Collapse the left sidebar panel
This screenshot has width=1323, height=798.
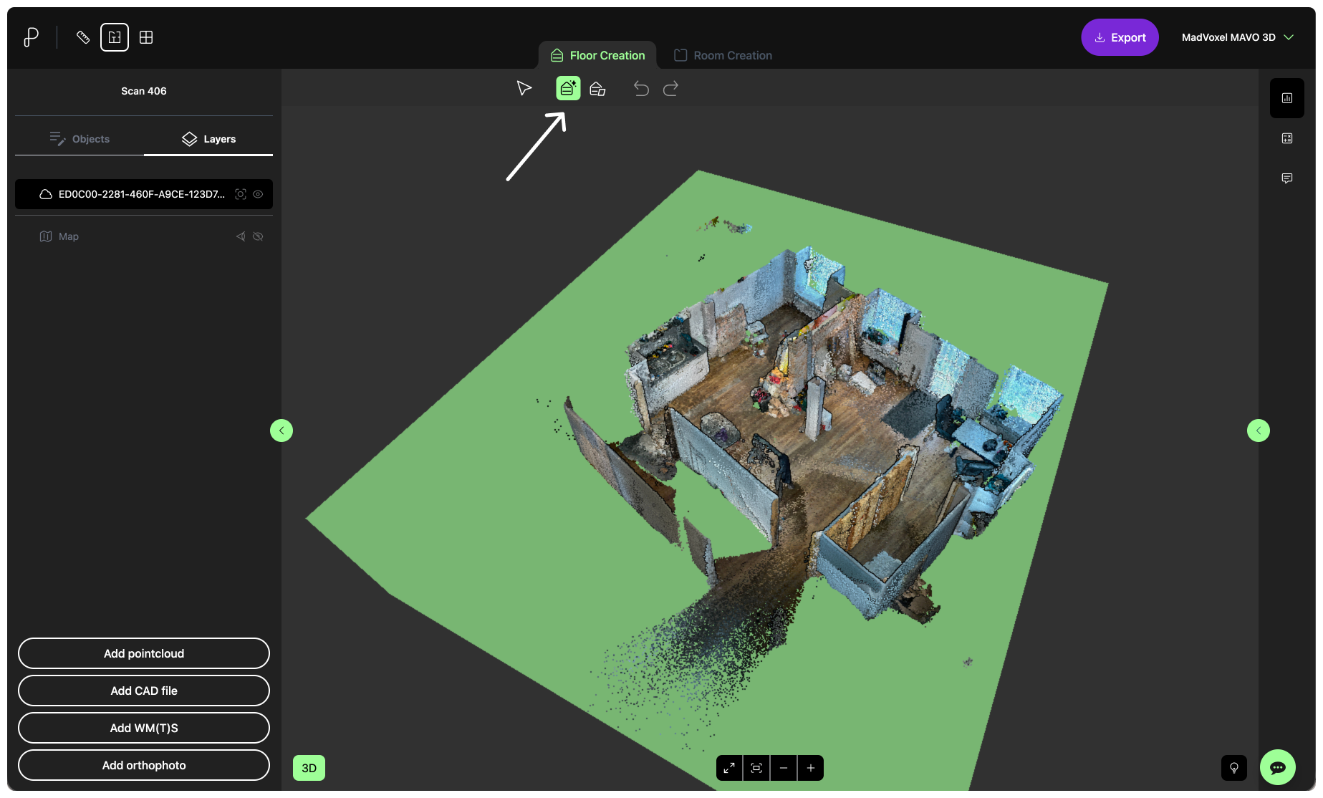[x=282, y=431]
